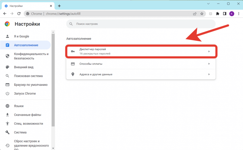Close the Настройки tab

click(51, 6)
